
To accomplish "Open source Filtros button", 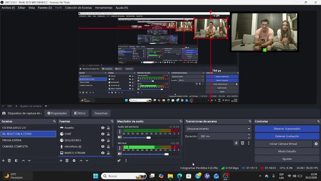I will [80, 113].
